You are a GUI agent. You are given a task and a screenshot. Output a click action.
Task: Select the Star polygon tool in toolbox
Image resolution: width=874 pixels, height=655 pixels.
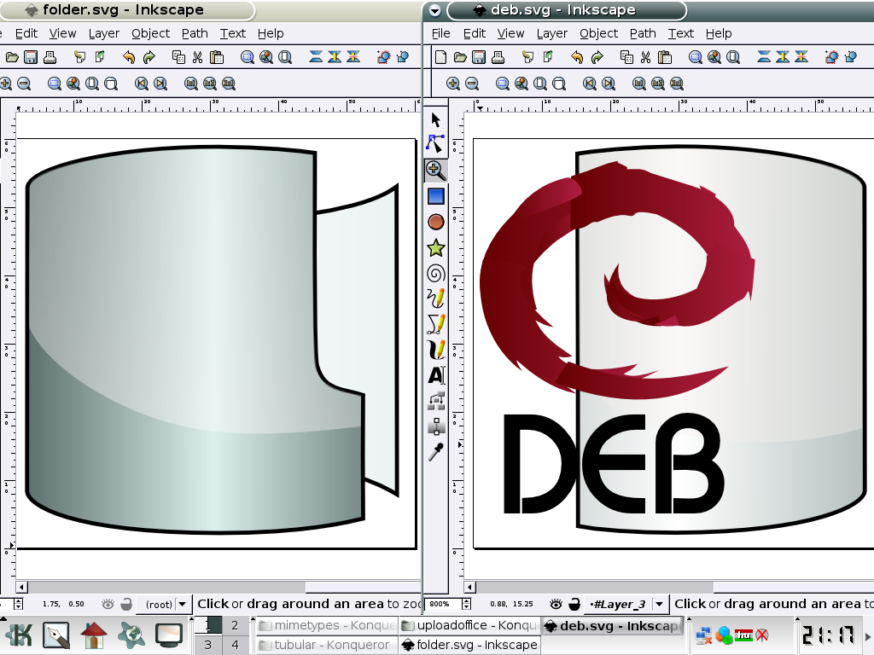click(436, 248)
